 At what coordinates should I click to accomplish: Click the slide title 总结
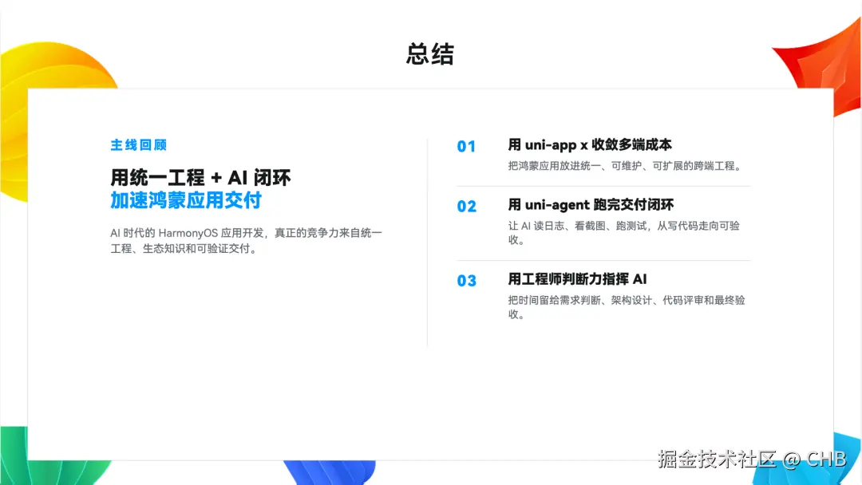pyautogui.click(x=430, y=53)
